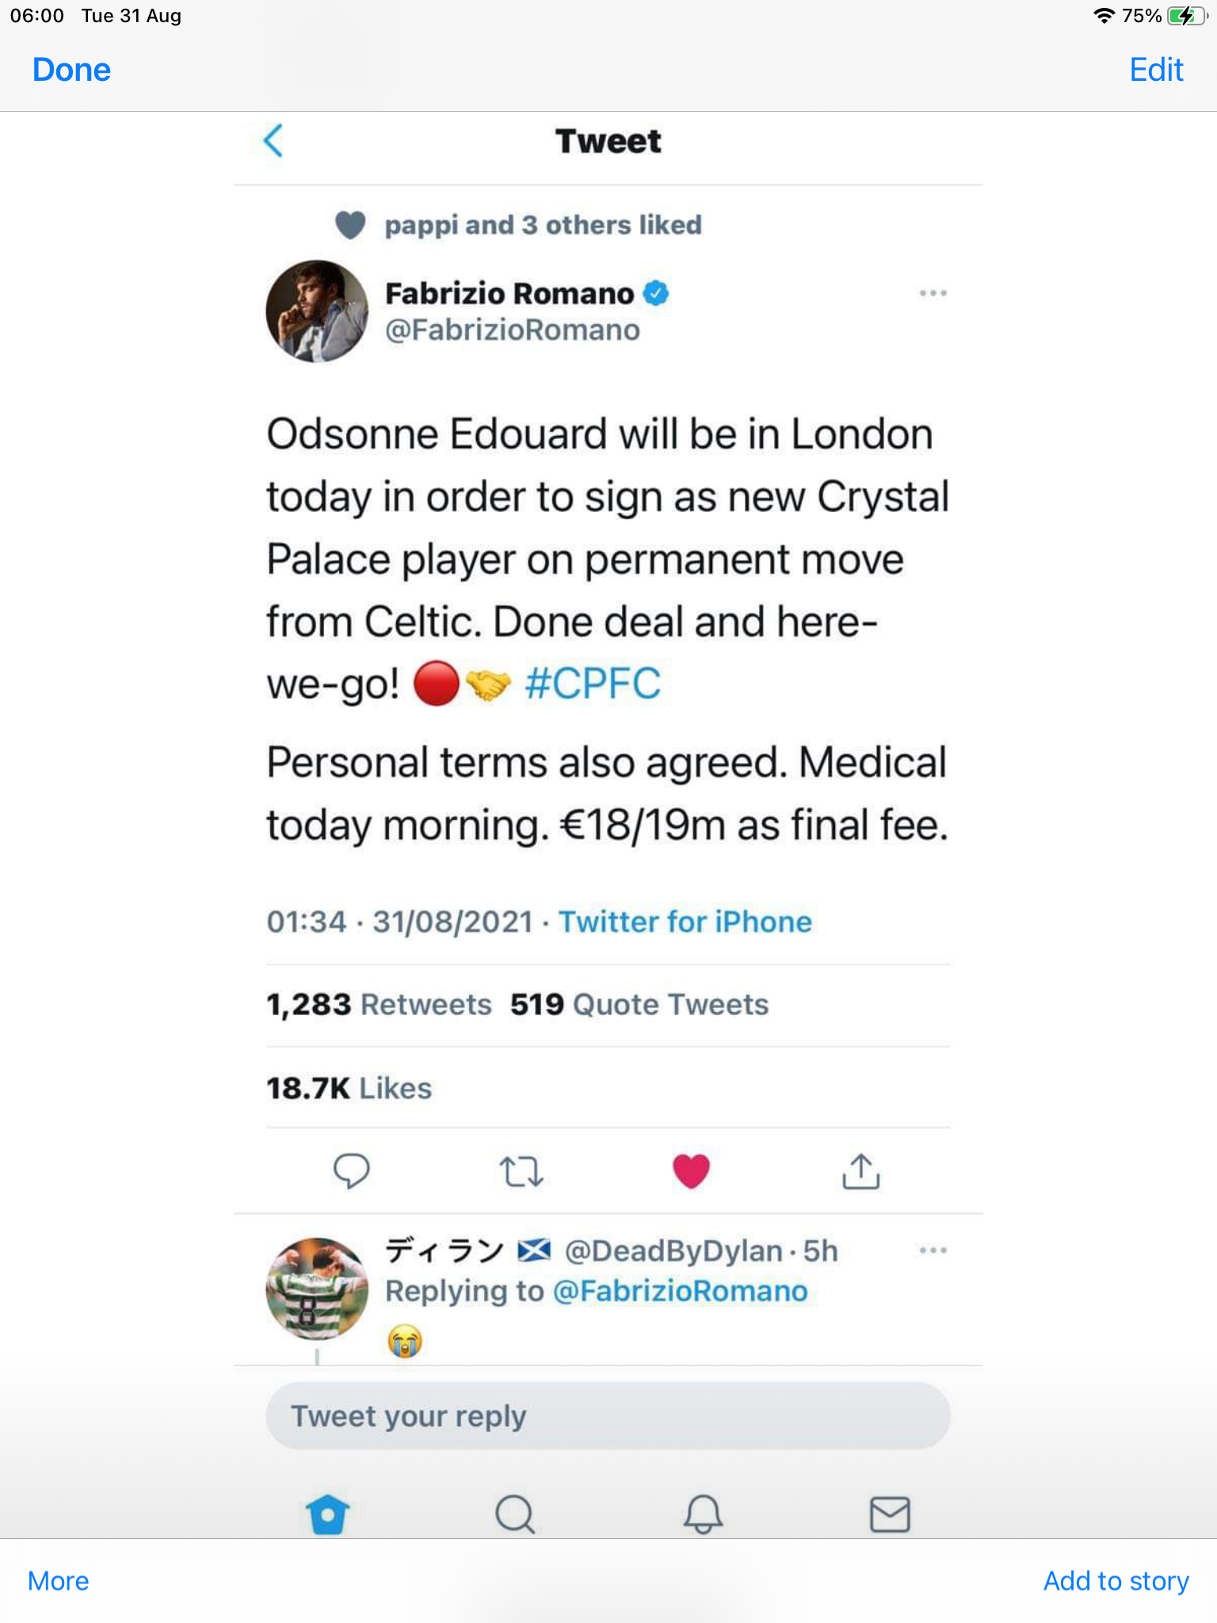The image size is (1217, 1623).
Task: Open the Messages envelope icon
Action: coord(890,1514)
